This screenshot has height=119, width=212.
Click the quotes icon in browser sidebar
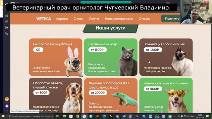[x=7, y=27]
